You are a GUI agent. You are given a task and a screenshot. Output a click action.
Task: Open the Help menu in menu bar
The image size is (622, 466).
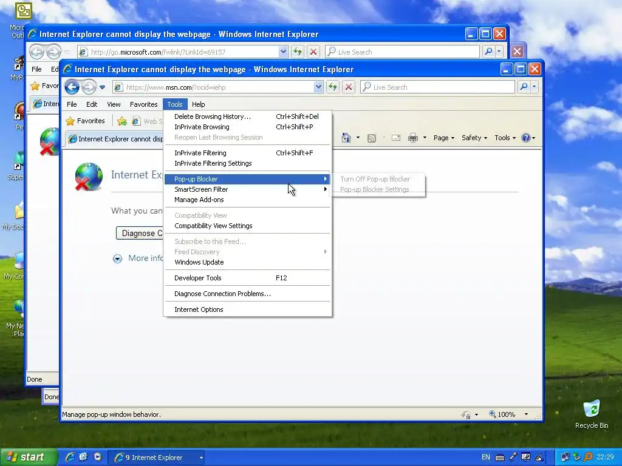(199, 104)
